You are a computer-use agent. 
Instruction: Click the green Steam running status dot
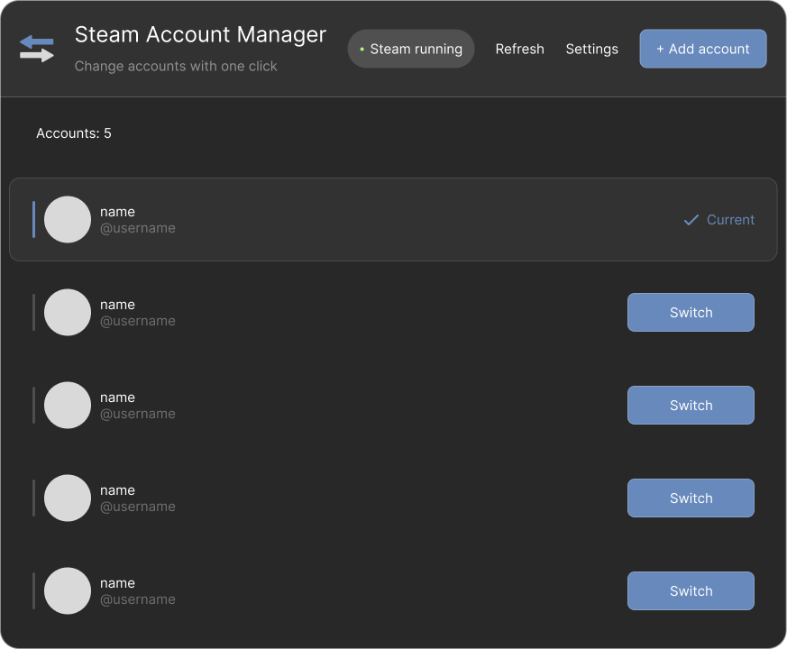pos(361,50)
